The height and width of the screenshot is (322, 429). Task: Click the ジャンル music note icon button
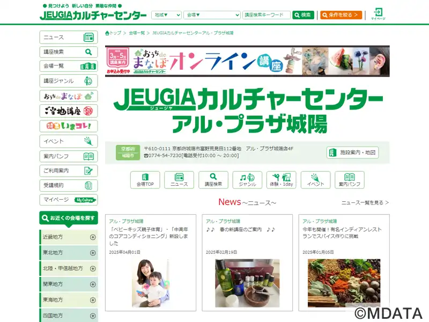point(247,180)
